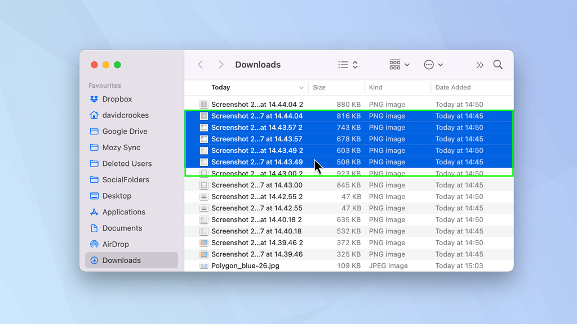Click thumbnail icon of Polygon_blue-26.jpg

click(204, 266)
